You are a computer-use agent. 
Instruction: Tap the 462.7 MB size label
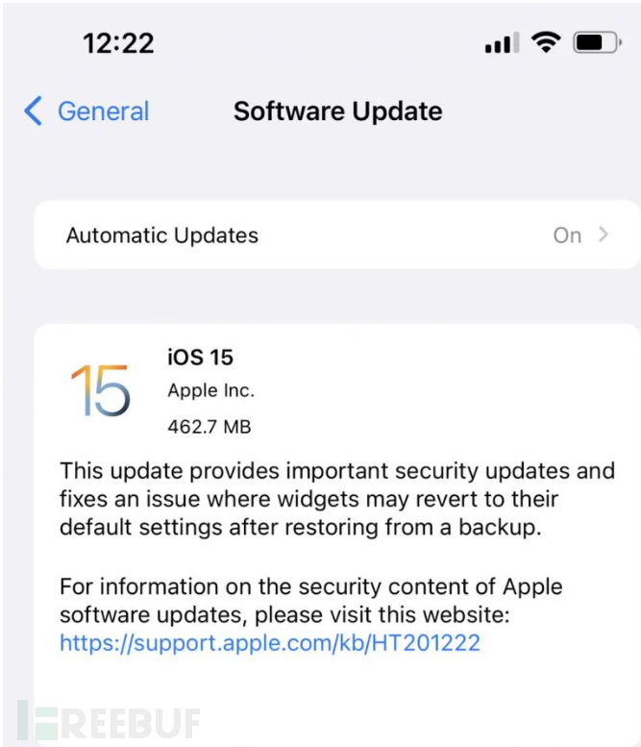[x=210, y=427]
